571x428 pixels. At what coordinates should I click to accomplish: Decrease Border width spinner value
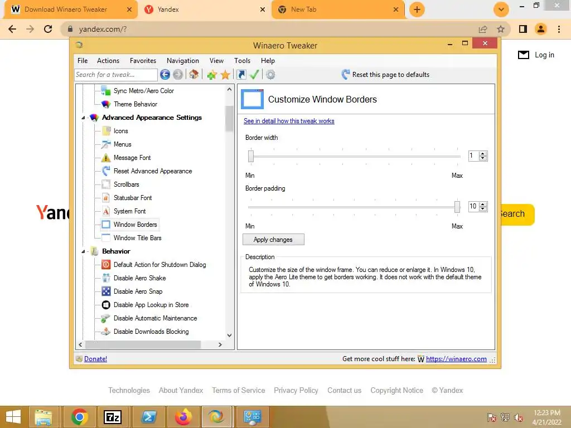pos(483,158)
